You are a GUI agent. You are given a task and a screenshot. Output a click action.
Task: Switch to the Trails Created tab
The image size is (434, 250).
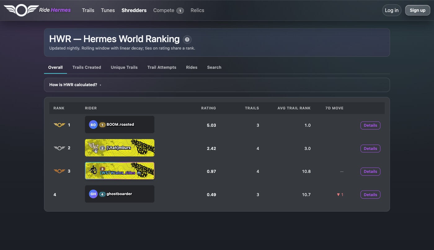point(87,67)
